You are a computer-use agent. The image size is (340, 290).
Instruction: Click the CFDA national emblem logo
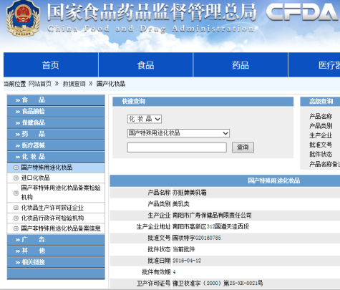tap(23, 19)
